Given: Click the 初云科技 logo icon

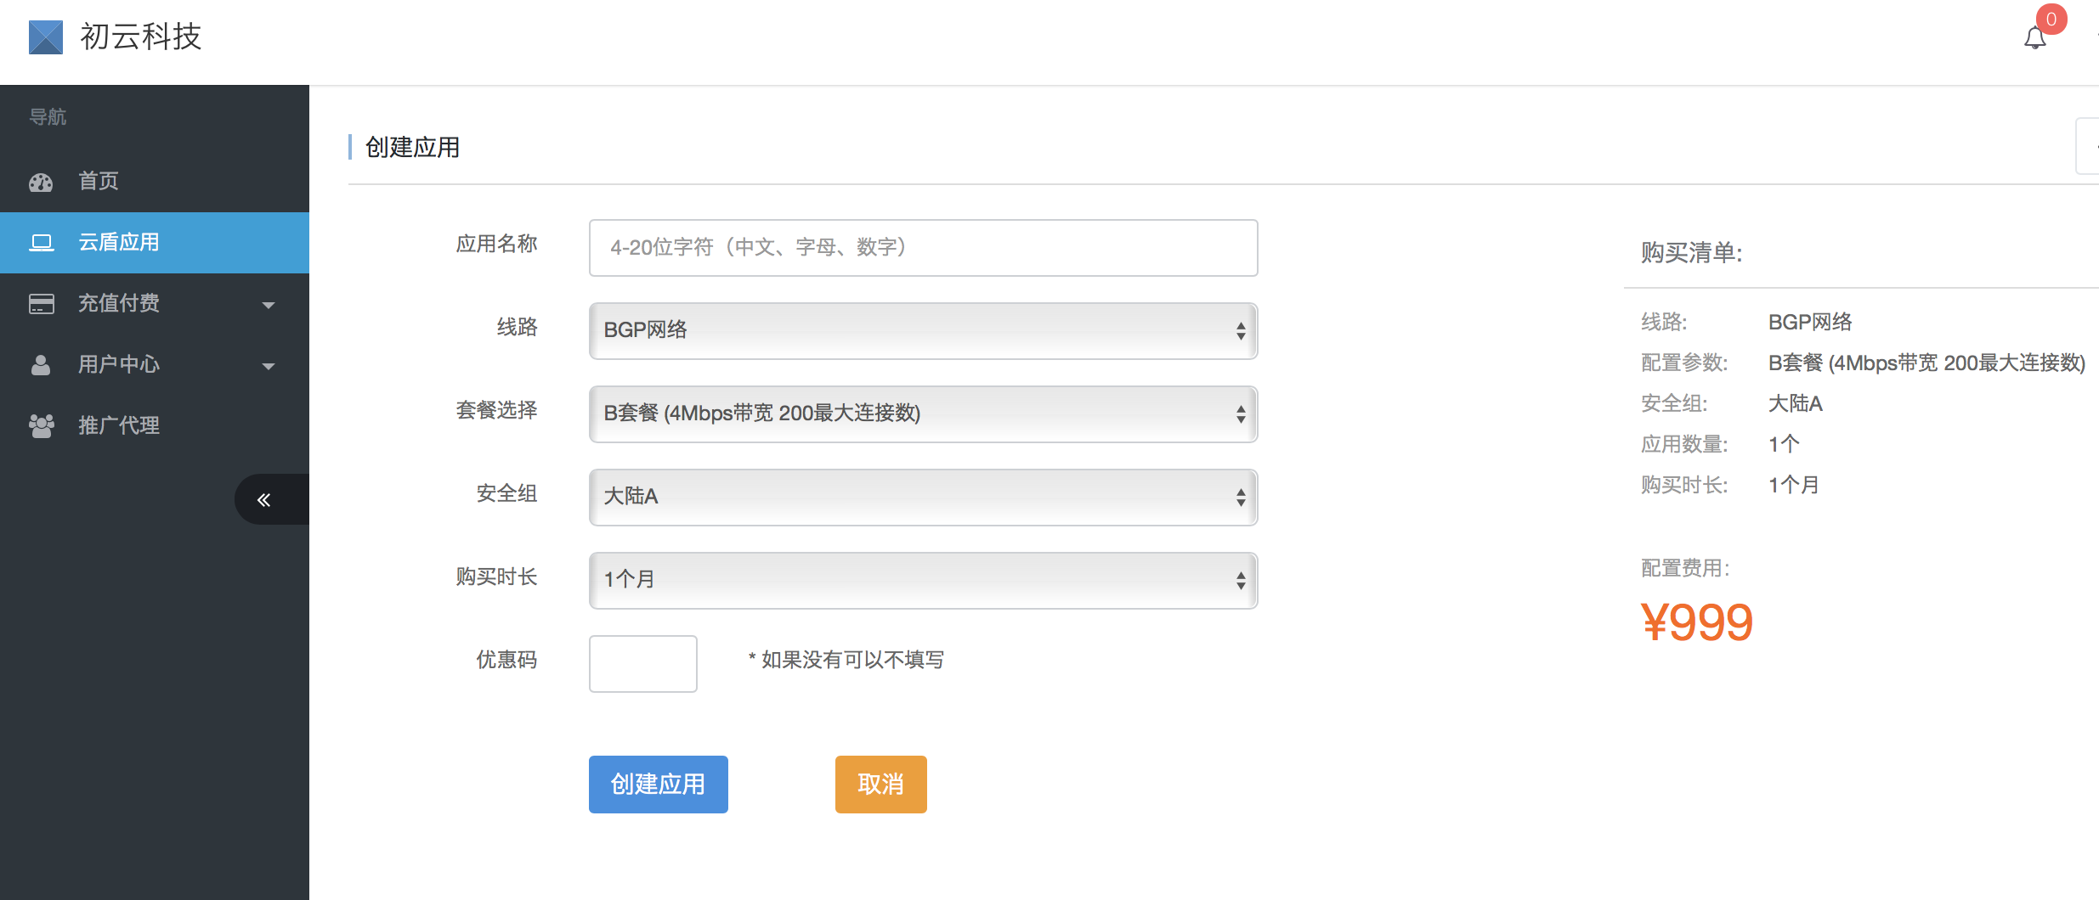Looking at the screenshot, I should tap(46, 37).
